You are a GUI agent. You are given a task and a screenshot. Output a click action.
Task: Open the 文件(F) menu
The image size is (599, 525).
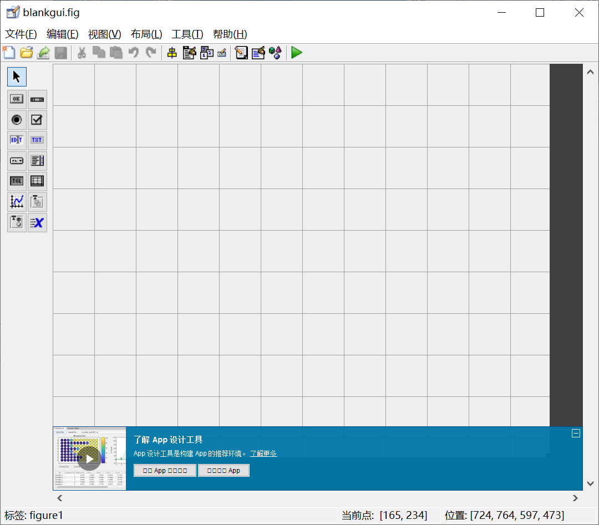(21, 34)
